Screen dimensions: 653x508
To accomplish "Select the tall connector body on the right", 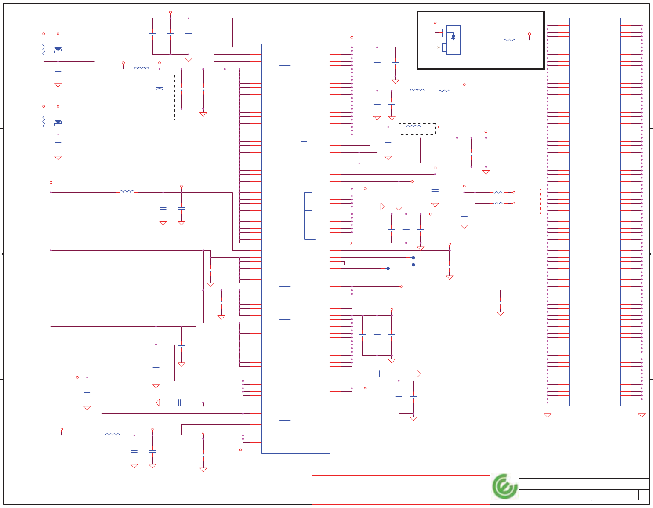I will pos(595,212).
